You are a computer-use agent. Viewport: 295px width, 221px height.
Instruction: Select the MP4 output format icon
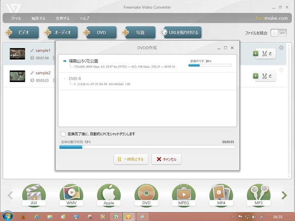(221, 195)
